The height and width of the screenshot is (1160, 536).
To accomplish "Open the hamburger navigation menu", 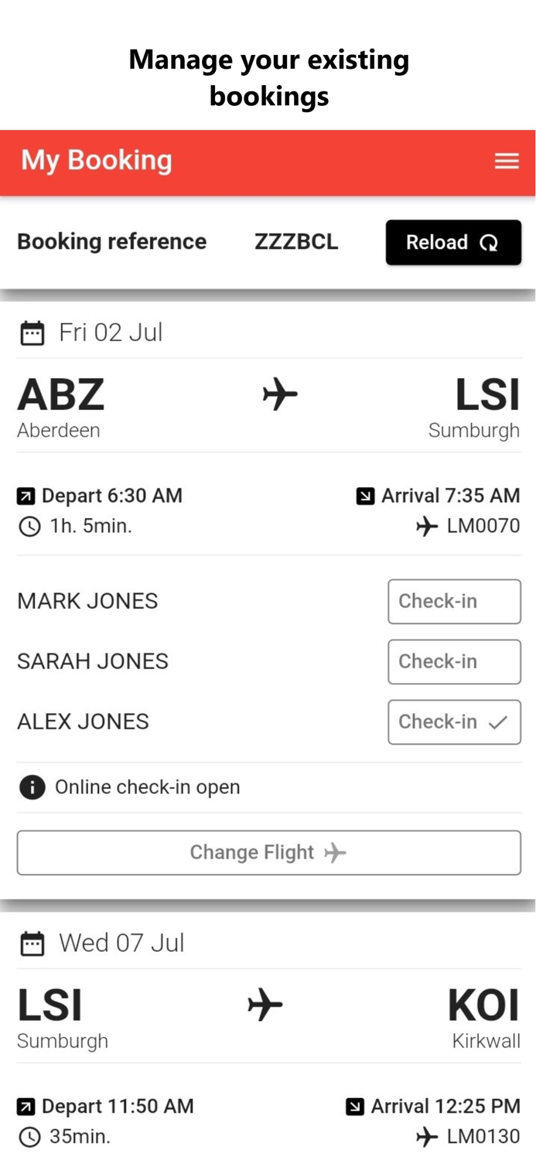I will 507,161.
